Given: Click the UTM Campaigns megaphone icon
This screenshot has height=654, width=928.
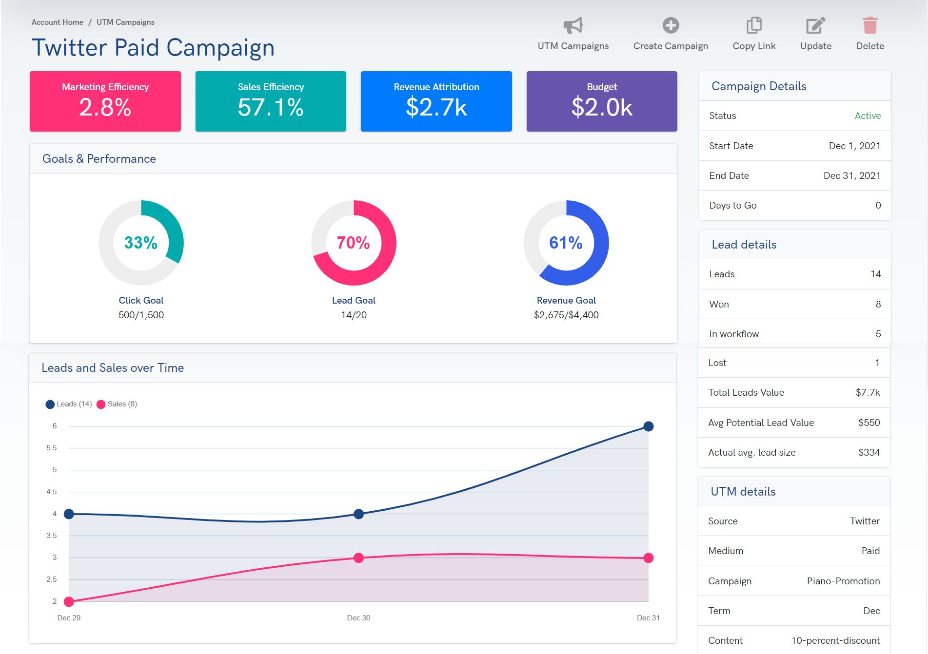Looking at the screenshot, I should tap(573, 25).
